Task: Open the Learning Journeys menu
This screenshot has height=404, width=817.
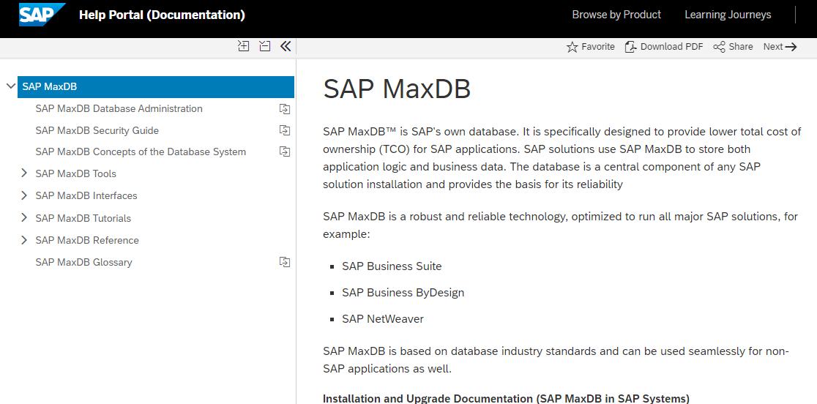Action: tap(728, 15)
